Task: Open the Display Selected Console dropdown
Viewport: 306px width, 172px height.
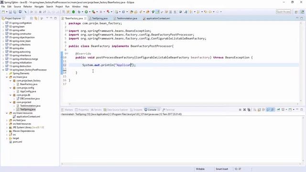Action: pos(286,109)
